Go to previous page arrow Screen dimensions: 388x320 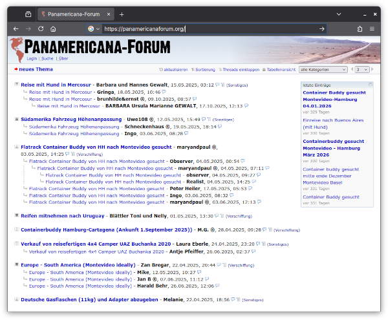(352, 69)
